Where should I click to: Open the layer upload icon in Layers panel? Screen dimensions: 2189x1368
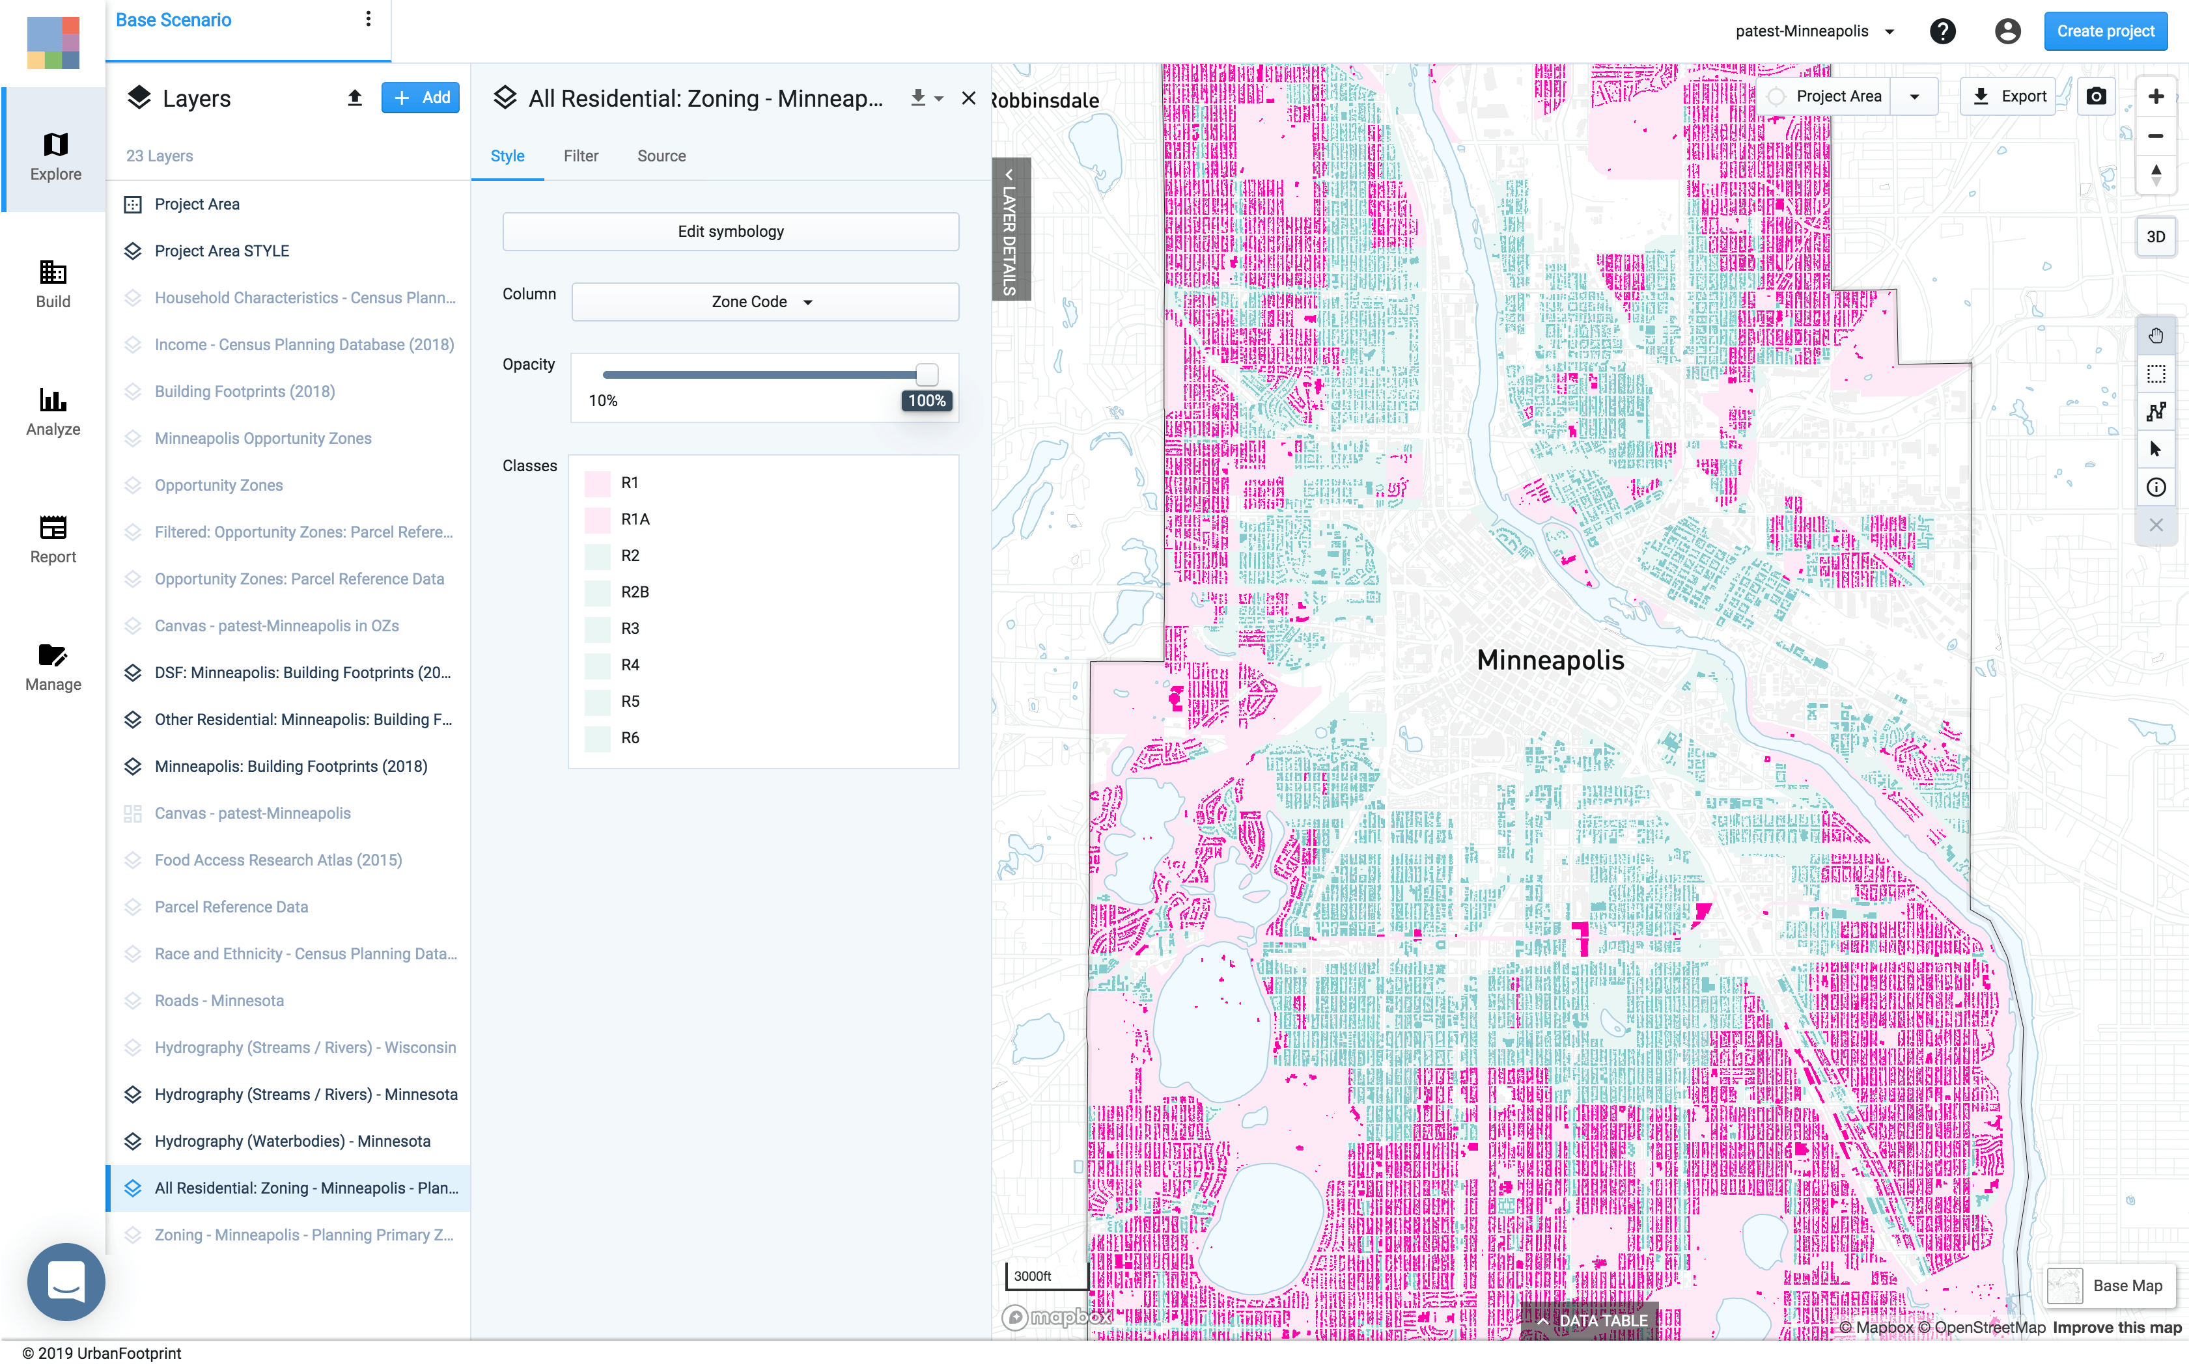[355, 97]
